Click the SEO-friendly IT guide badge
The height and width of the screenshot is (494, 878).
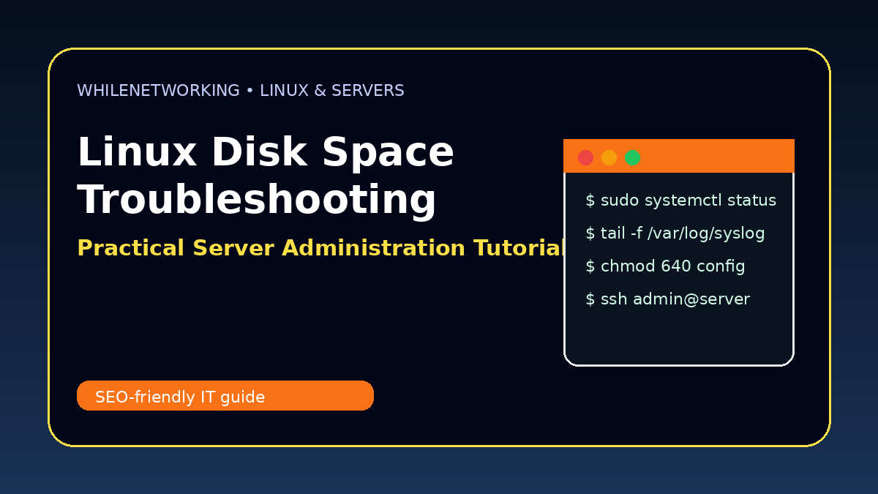point(225,395)
